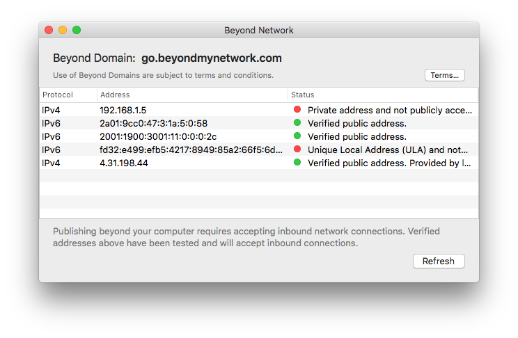Screen dimensions: 518x338
Task: Close the Beyond Network window
Action: (x=49, y=30)
